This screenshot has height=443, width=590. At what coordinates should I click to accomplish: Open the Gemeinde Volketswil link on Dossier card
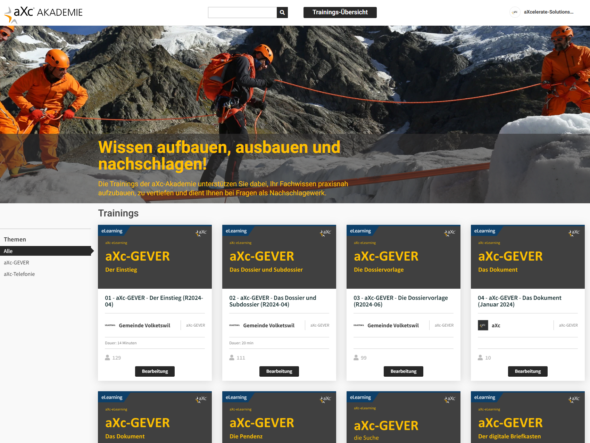point(269,325)
